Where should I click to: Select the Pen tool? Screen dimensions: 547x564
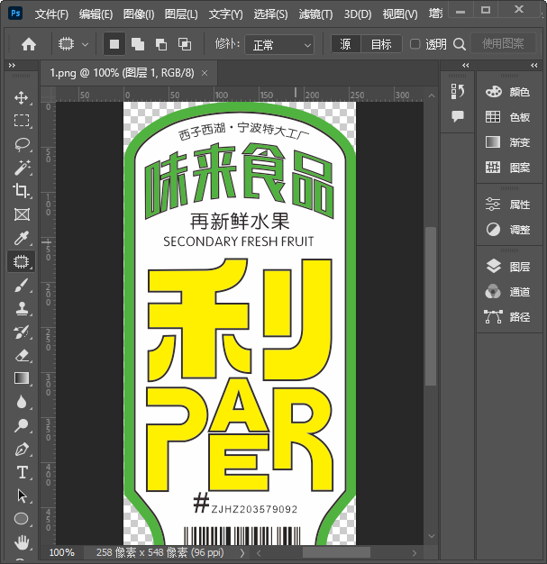coord(22,450)
